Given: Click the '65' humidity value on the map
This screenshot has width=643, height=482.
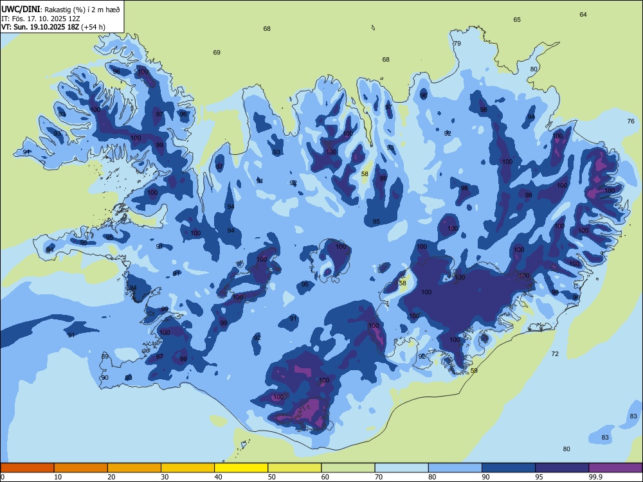Looking at the screenshot, I should tap(517, 20).
